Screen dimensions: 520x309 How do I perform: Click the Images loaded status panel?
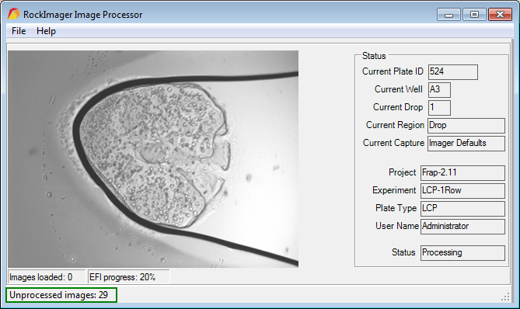[x=47, y=277]
